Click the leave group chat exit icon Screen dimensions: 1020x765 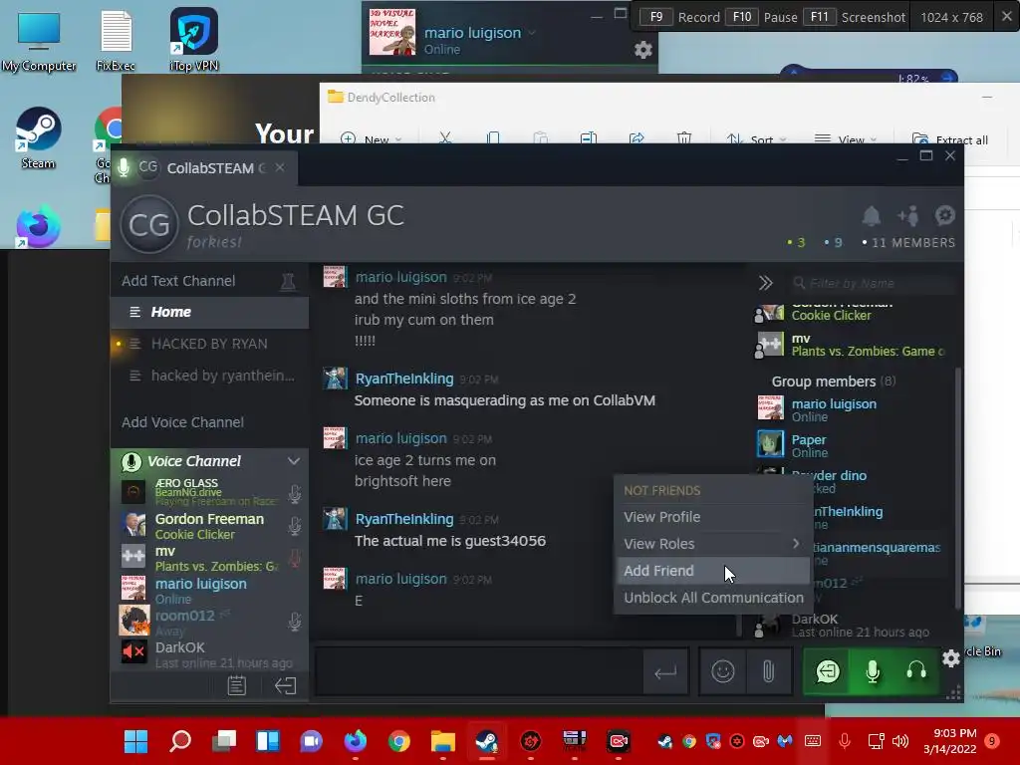[285, 685]
